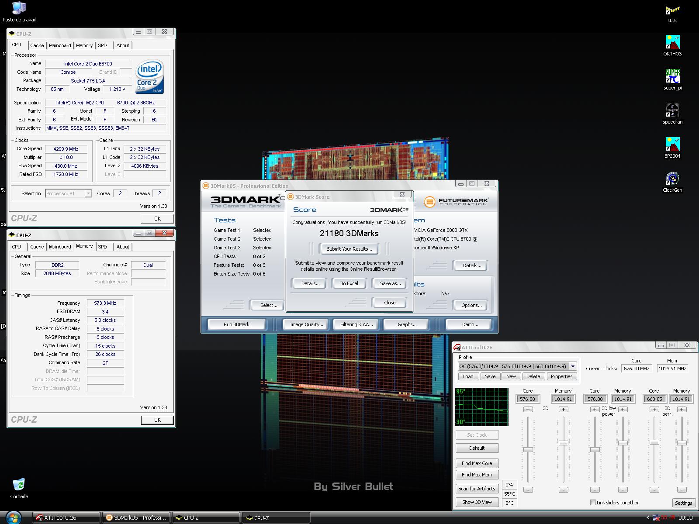This screenshot has height=524, width=699.
Task: Open the Processor #1 selection dropdown
Action: [x=88, y=193]
